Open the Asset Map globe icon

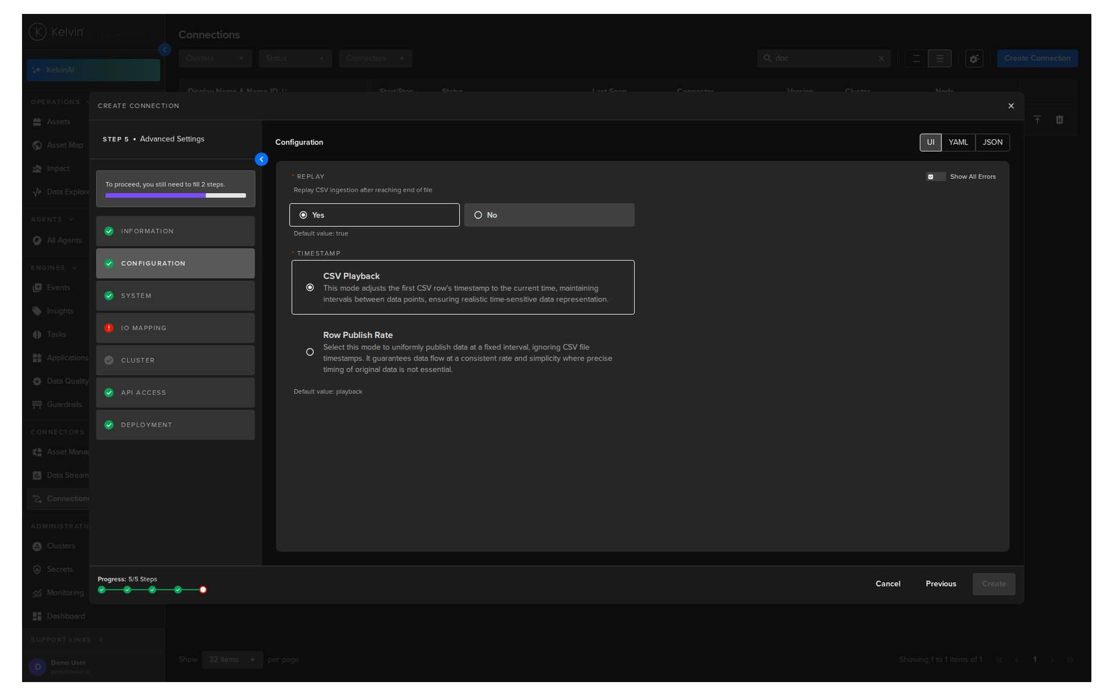(x=37, y=145)
